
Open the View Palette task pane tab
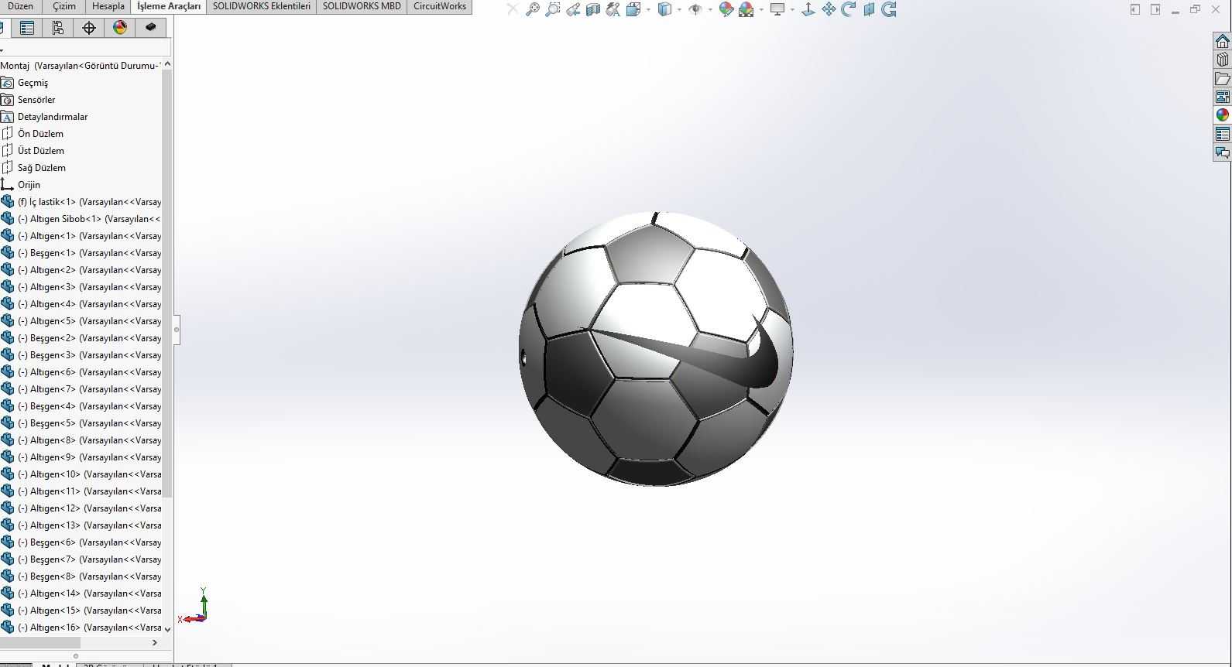click(1223, 97)
